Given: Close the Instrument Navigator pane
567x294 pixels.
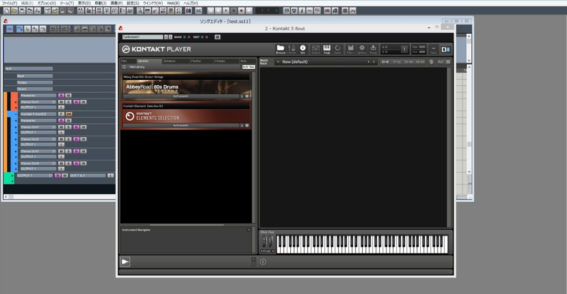Looking at the screenshot, I should click(x=249, y=230).
